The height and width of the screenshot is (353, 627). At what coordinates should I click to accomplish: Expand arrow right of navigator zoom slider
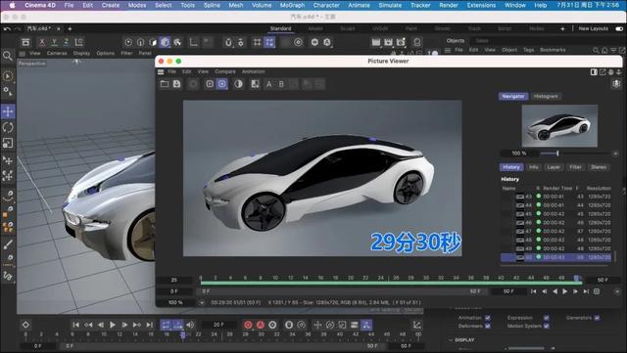click(615, 154)
